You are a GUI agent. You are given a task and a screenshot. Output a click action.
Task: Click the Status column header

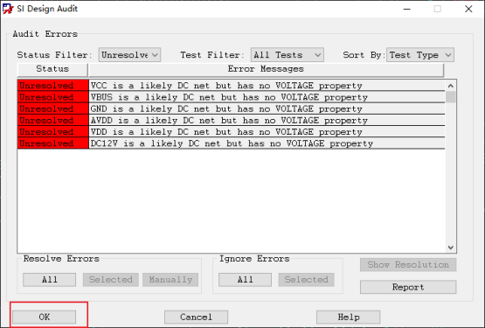pos(52,69)
